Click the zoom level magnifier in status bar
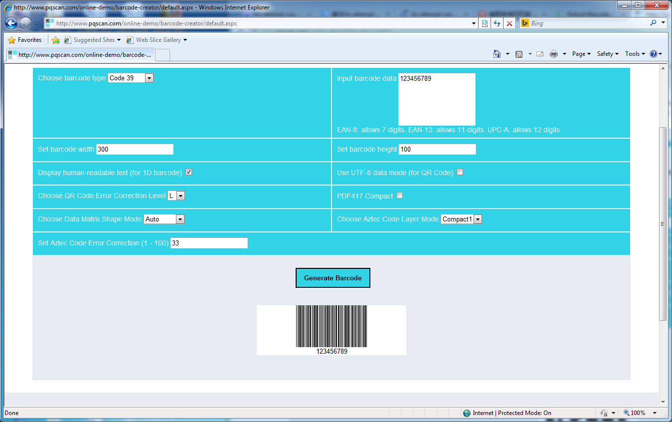 (626, 413)
